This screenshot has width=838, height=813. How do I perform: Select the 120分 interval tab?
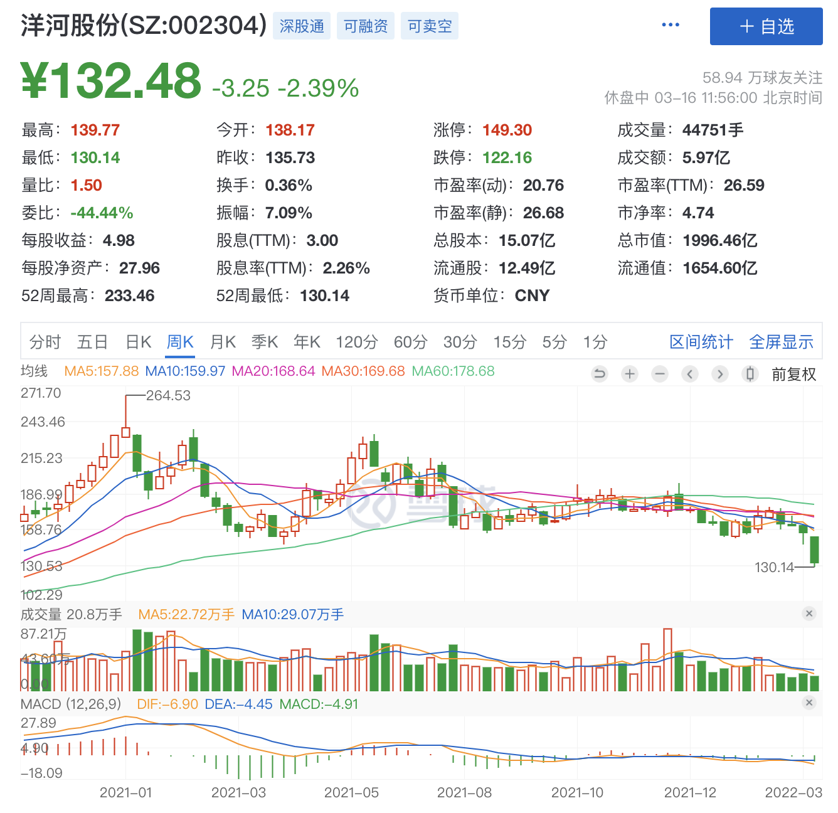point(357,342)
